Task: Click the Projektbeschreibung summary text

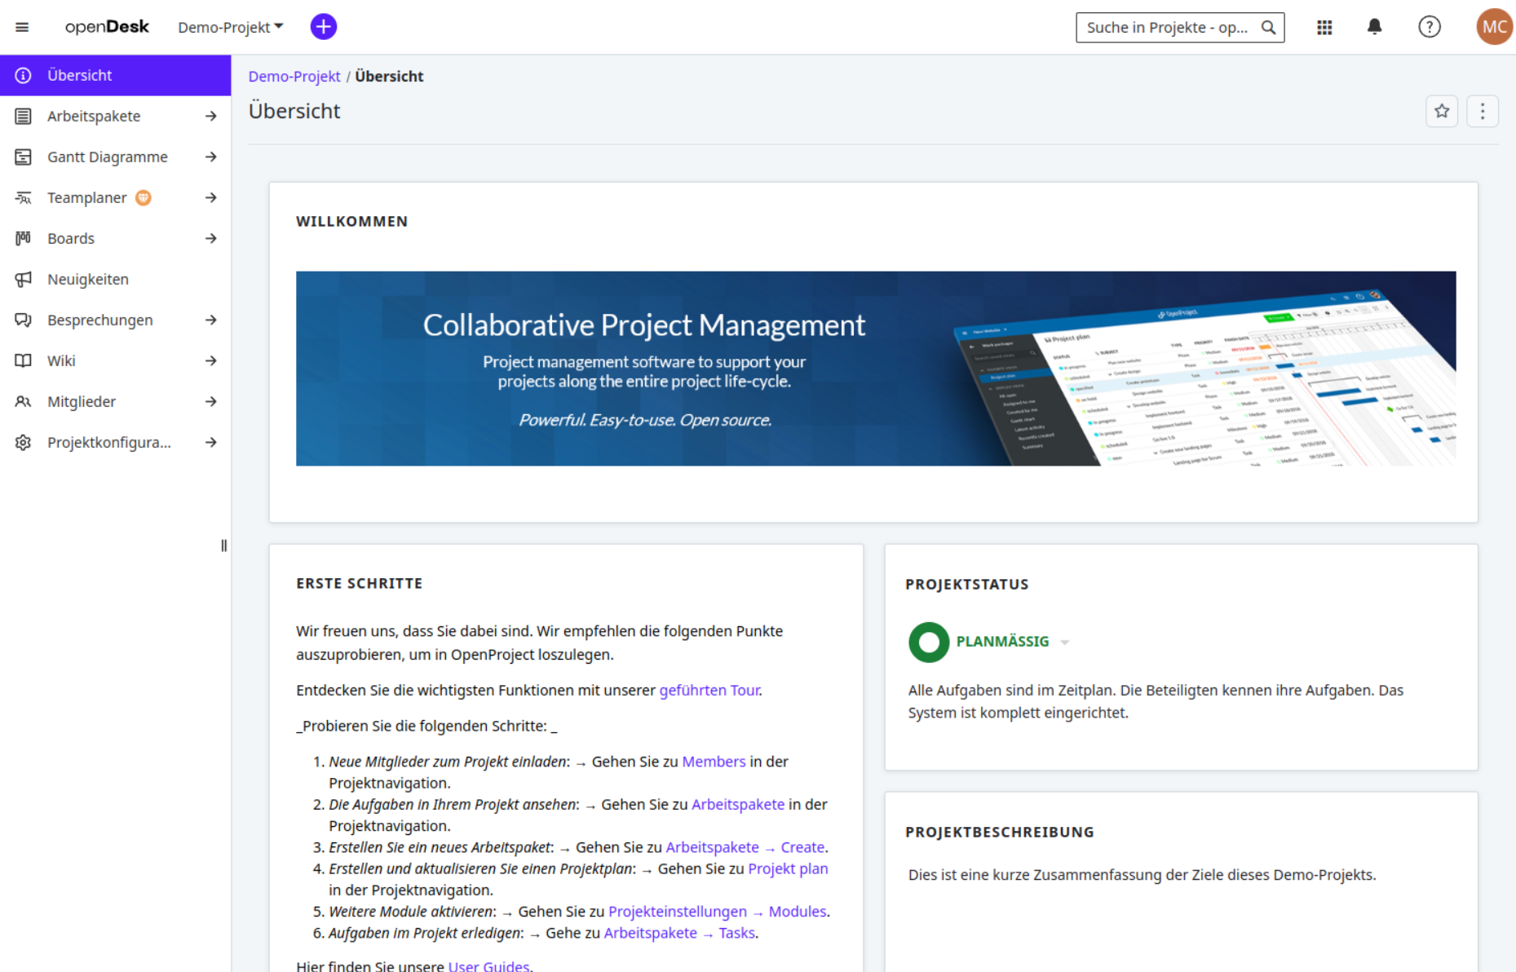Action: (x=1142, y=875)
